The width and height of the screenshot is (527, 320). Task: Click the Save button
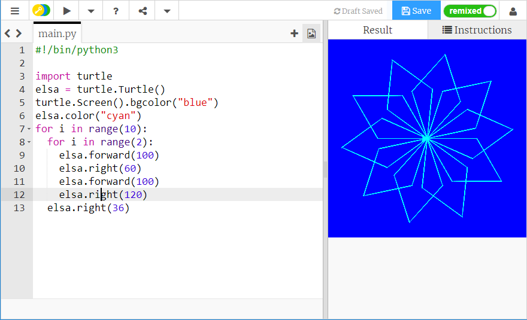[x=416, y=11]
